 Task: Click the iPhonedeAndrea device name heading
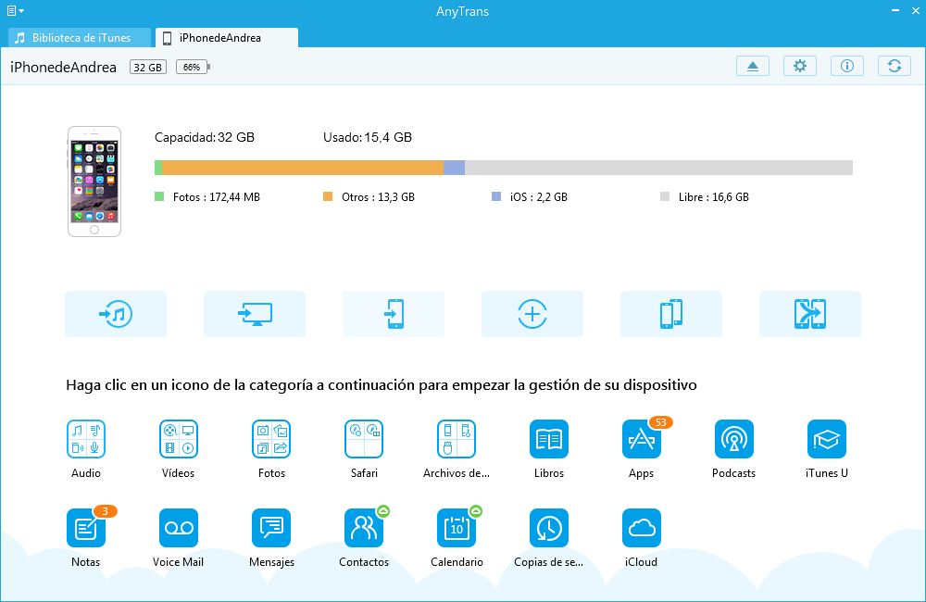point(63,68)
